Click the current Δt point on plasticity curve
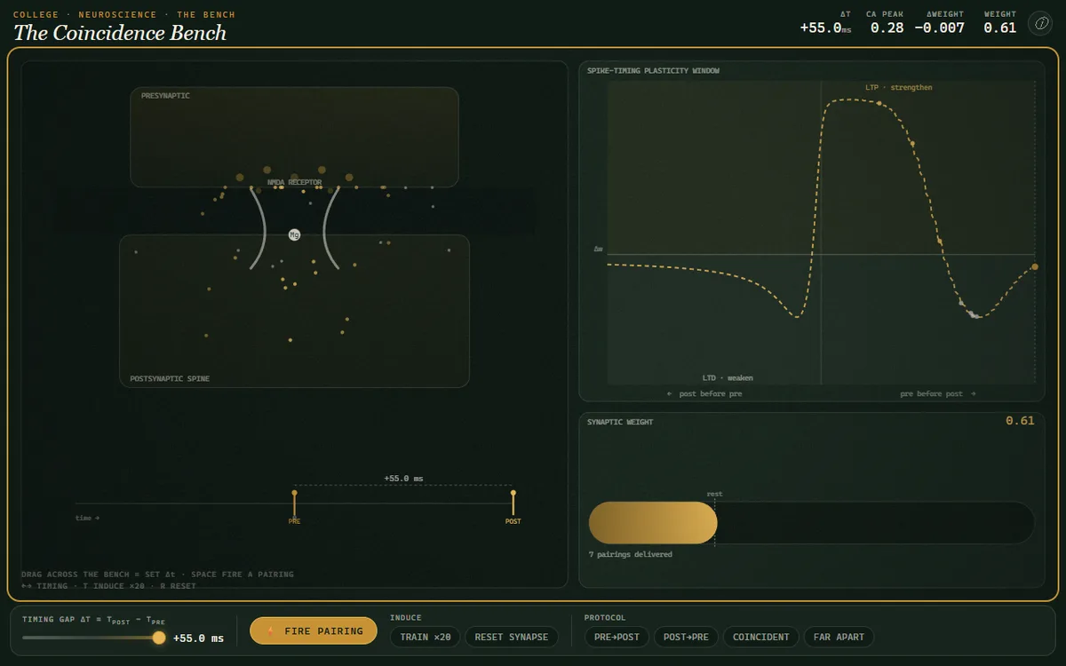Image resolution: width=1066 pixels, height=666 pixels. (1035, 266)
